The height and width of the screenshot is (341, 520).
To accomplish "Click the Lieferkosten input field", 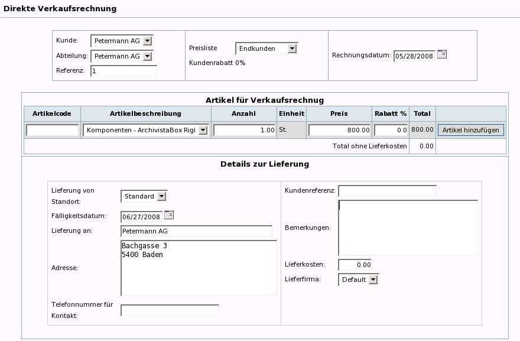I will click(x=355, y=265).
